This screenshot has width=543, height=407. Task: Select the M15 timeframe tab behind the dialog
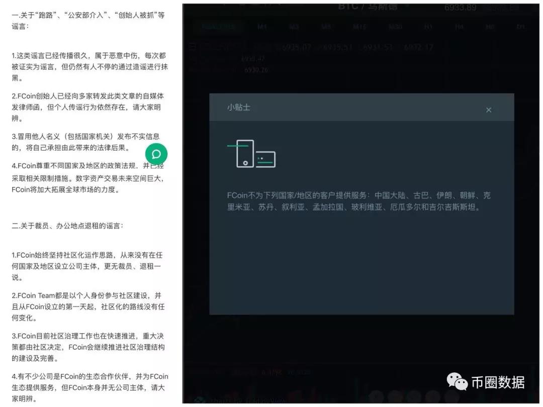(359, 27)
